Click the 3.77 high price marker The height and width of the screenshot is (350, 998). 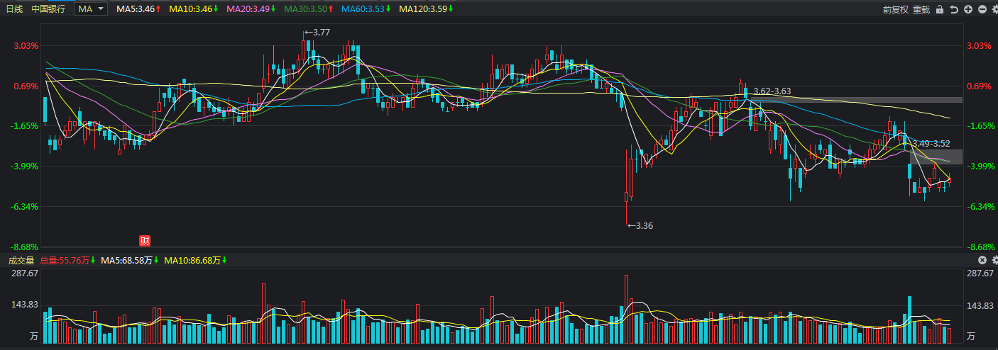click(319, 32)
